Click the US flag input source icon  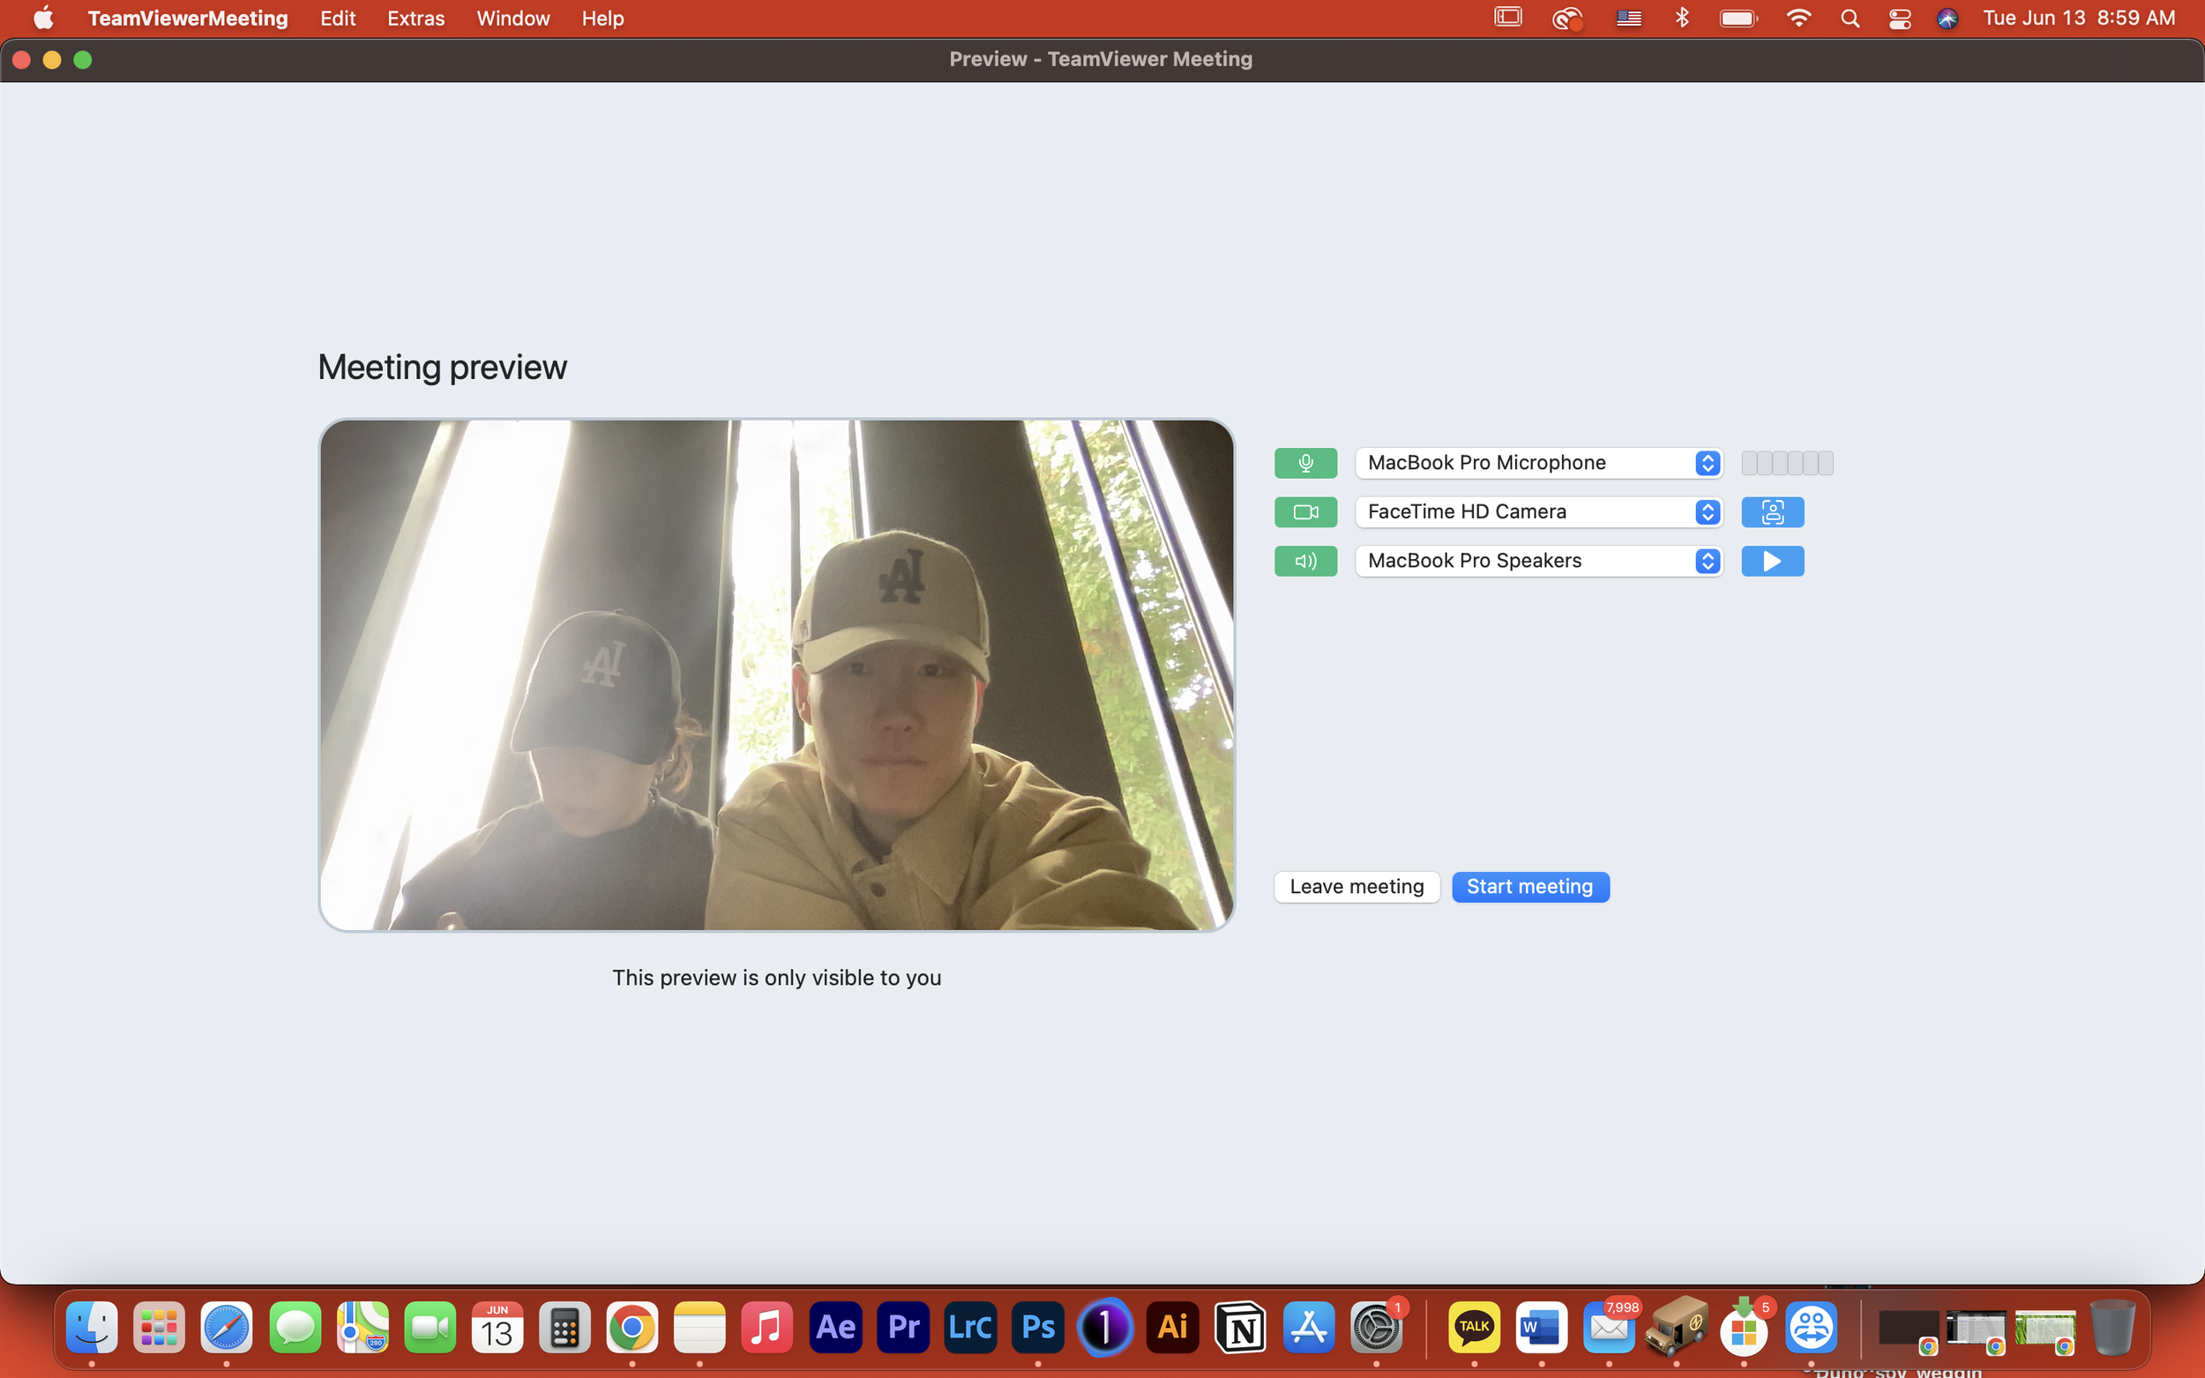coord(1629,19)
